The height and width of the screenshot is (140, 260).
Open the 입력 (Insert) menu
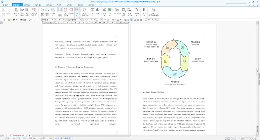click(38, 5)
